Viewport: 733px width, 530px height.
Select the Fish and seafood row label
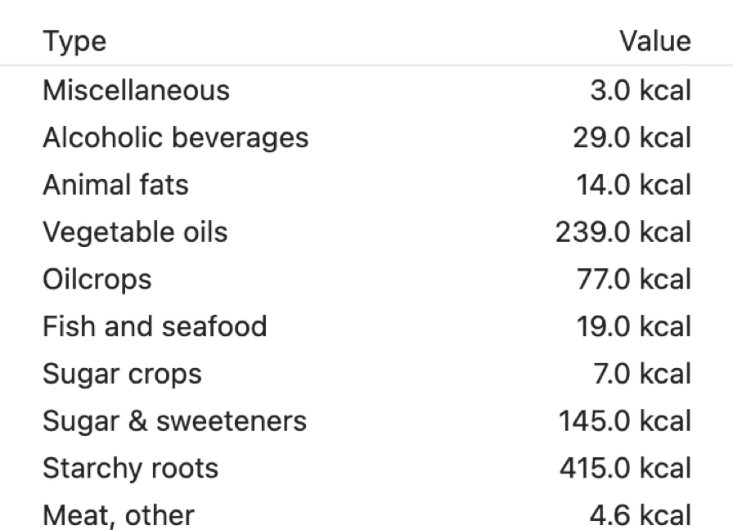tap(155, 326)
